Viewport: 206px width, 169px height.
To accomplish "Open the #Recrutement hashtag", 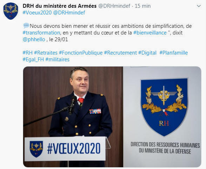I will pyautogui.click(x=120, y=53).
